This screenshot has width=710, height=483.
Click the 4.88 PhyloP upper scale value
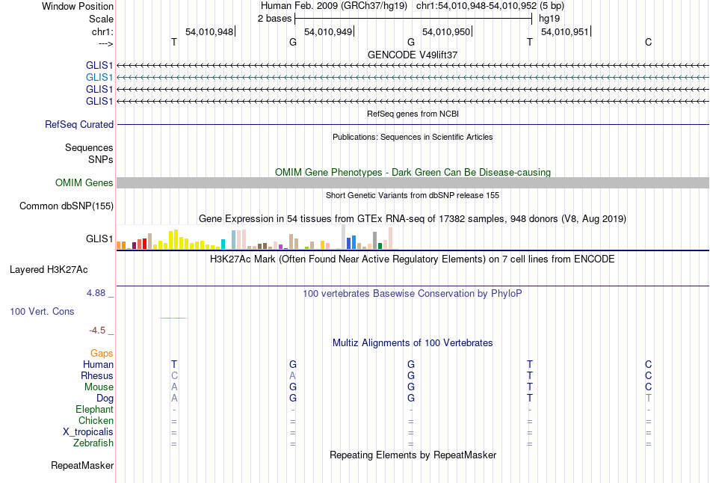[x=96, y=293]
